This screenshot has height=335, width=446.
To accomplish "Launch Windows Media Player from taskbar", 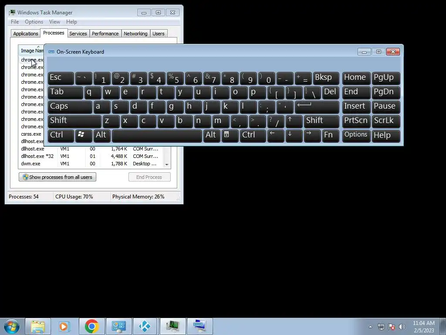I will (65, 326).
